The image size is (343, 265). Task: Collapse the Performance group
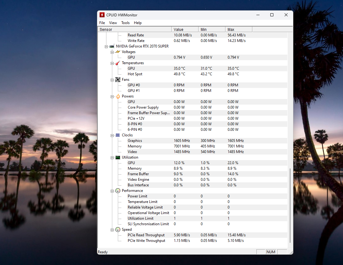coord(112,191)
